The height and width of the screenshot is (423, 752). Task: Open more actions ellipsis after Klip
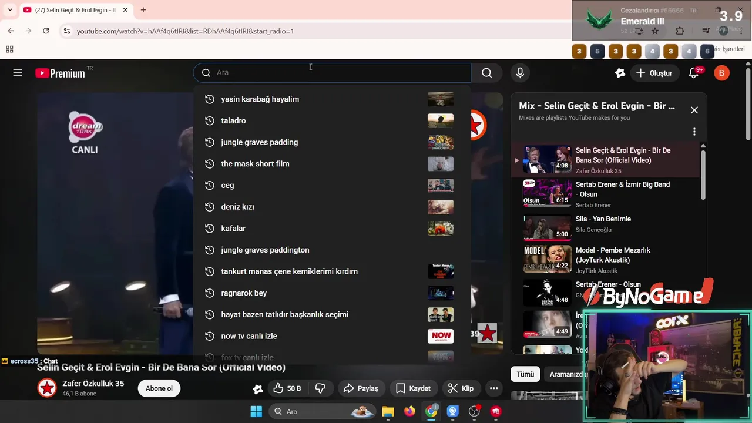click(493, 388)
